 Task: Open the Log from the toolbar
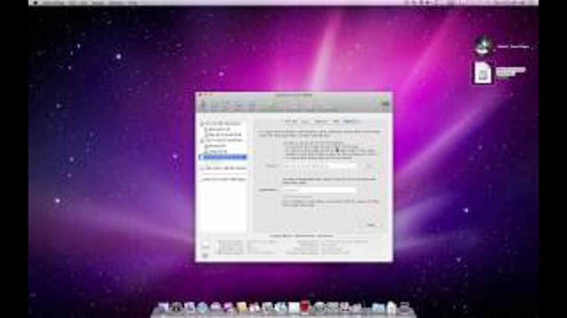pyautogui.click(x=384, y=105)
